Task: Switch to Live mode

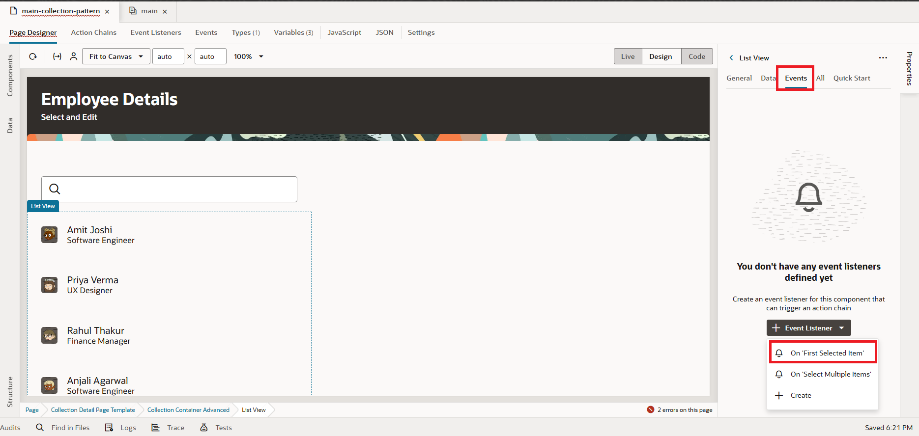Action: coord(628,56)
